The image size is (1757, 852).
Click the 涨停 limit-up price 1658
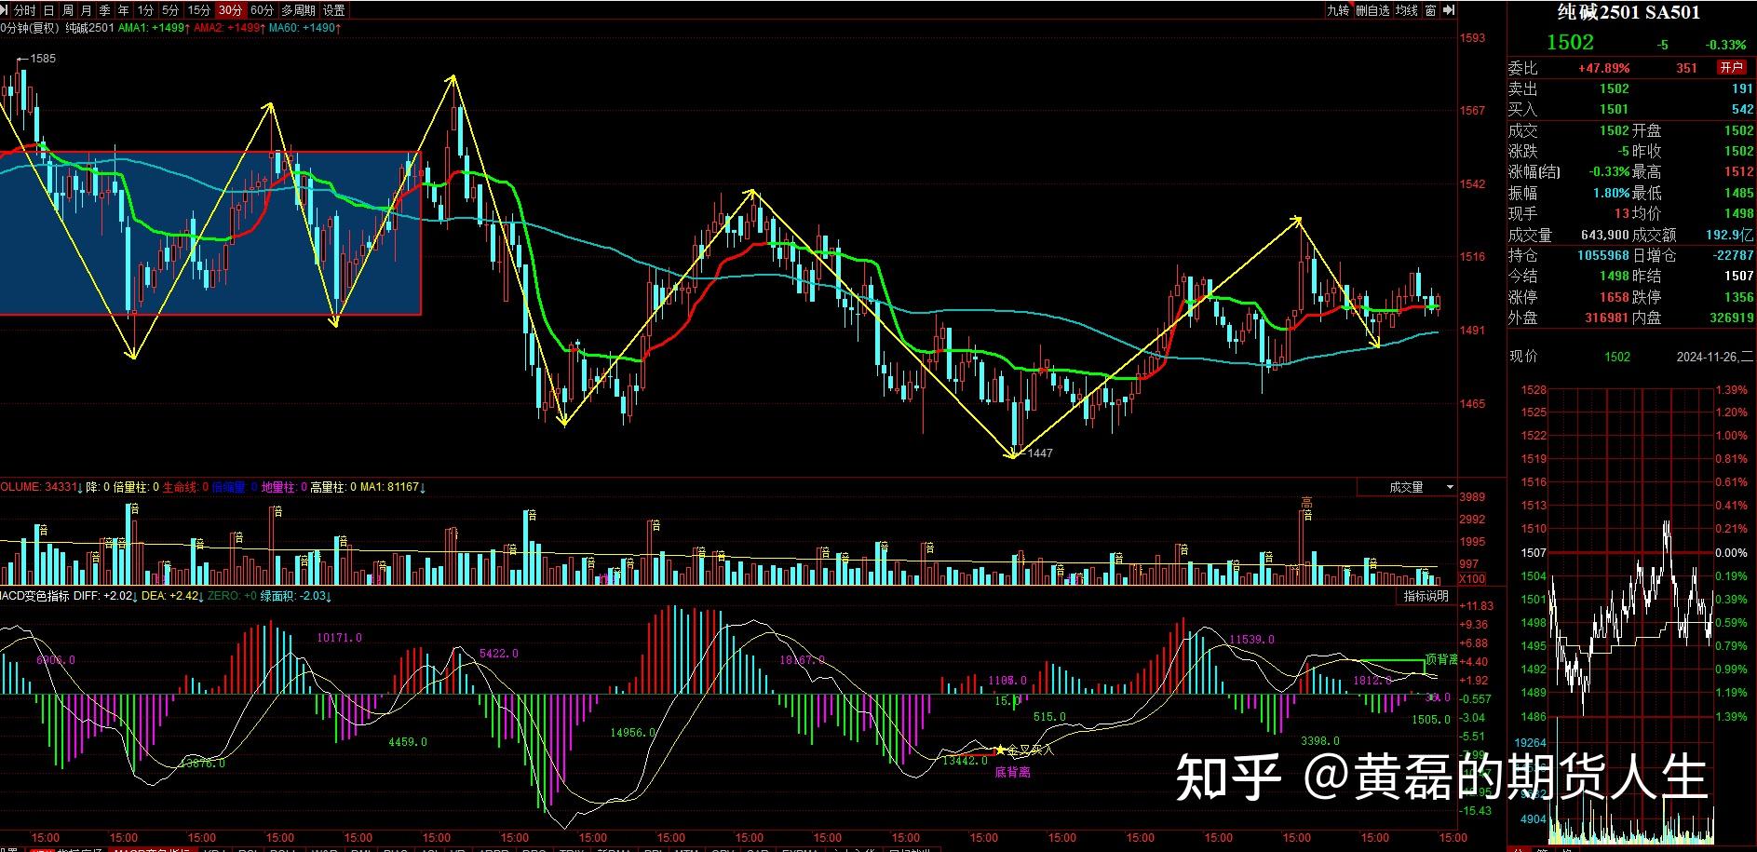click(1615, 297)
